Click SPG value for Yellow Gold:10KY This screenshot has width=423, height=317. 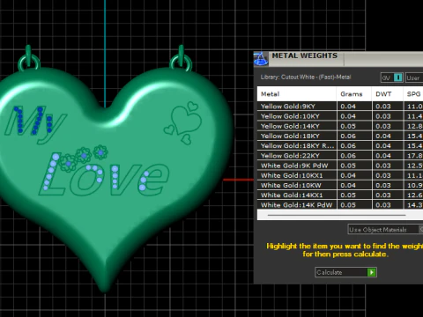415,116
